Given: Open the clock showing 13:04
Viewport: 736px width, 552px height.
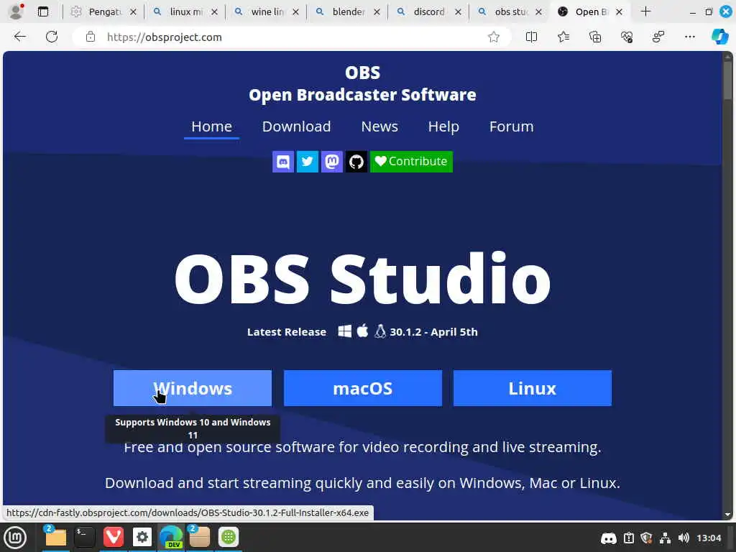Looking at the screenshot, I should tap(709, 538).
